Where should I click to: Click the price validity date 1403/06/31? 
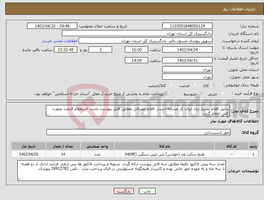pyautogui.click(x=187, y=60)
